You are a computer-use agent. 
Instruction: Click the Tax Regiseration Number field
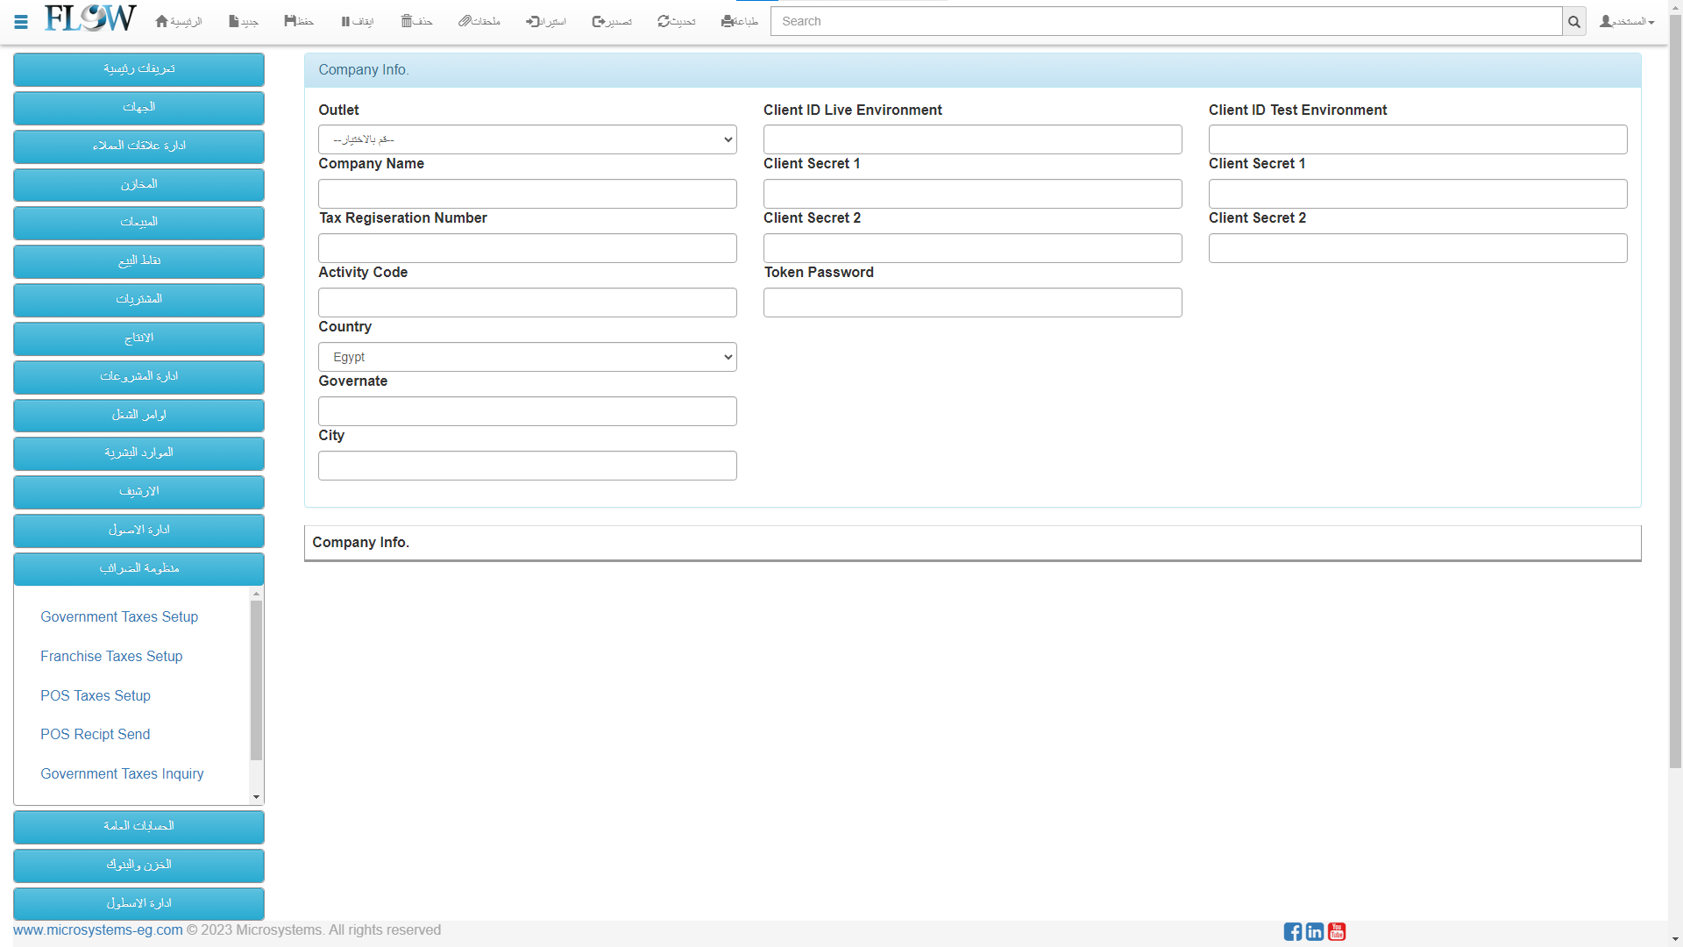527,248
